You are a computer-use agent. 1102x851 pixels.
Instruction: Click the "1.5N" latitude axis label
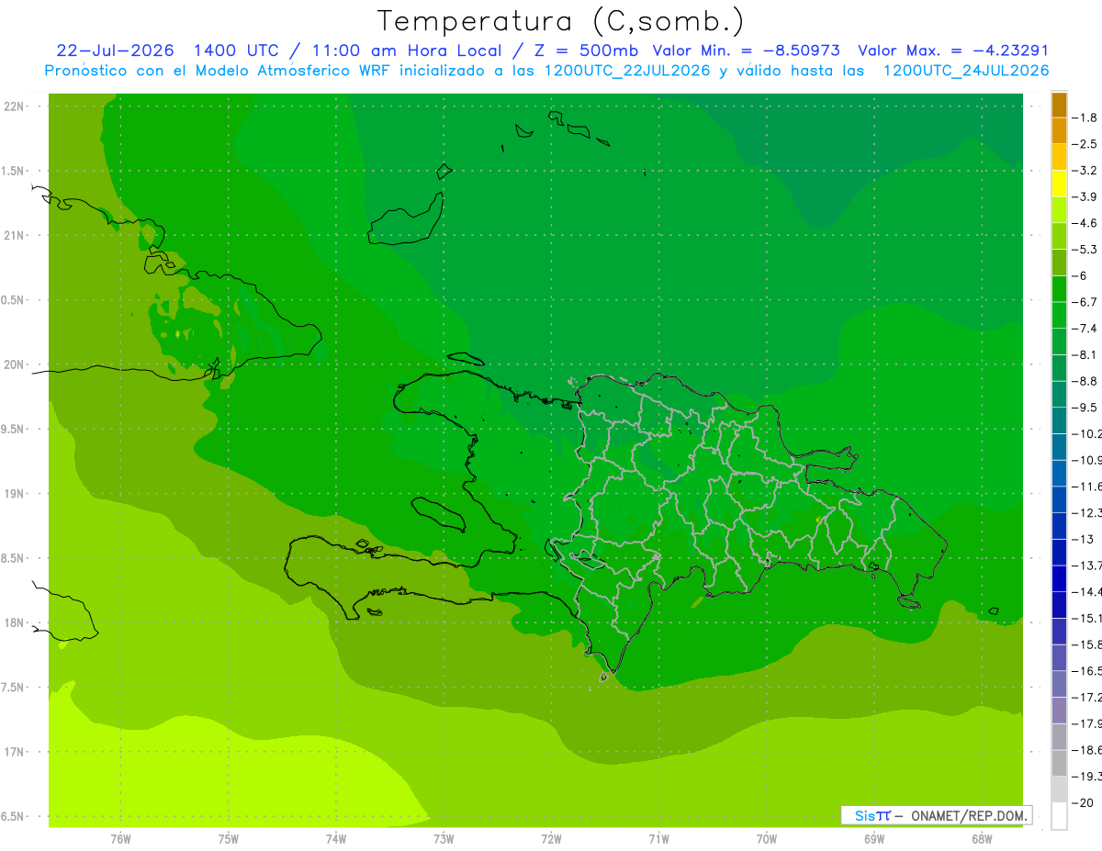coord(14,171)
